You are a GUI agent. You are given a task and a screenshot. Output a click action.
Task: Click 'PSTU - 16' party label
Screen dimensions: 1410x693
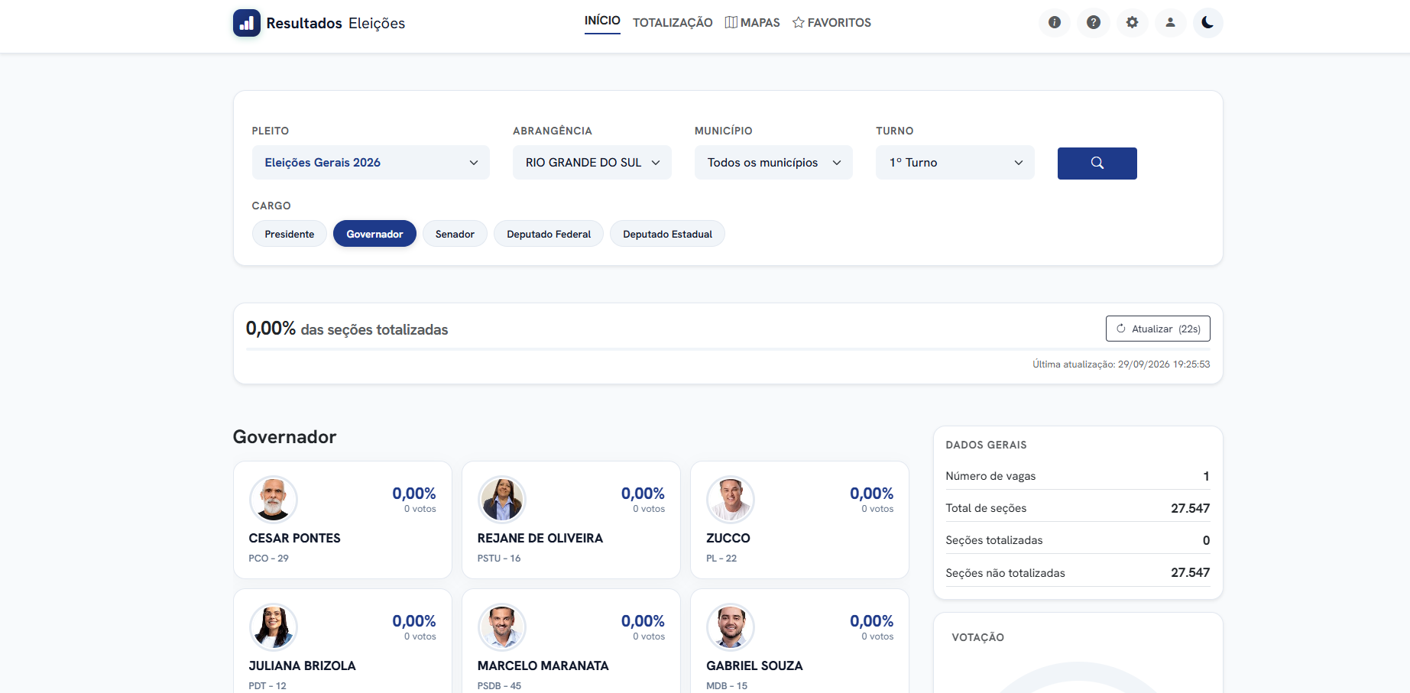(x=499, y=559)
